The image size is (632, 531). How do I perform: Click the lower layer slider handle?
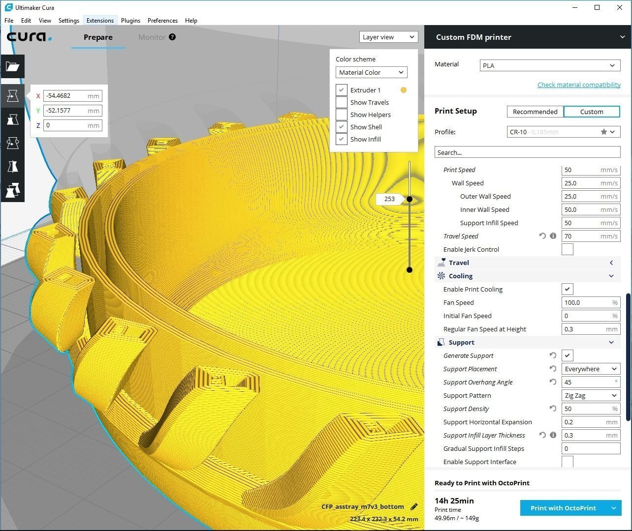[x=410, y=269]
